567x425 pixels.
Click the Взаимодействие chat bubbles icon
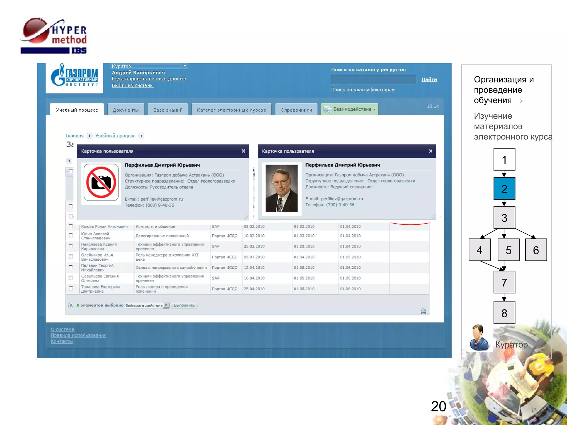(328, 110)
